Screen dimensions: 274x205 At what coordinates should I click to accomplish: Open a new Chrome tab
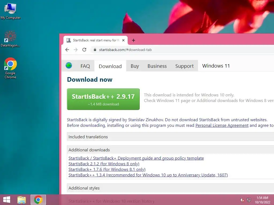[134, 40]
